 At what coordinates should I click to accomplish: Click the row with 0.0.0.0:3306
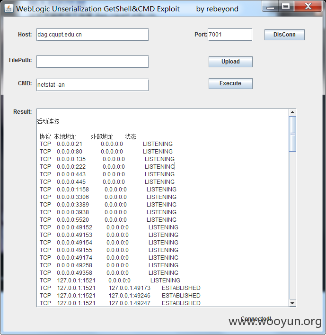[108, 197]
